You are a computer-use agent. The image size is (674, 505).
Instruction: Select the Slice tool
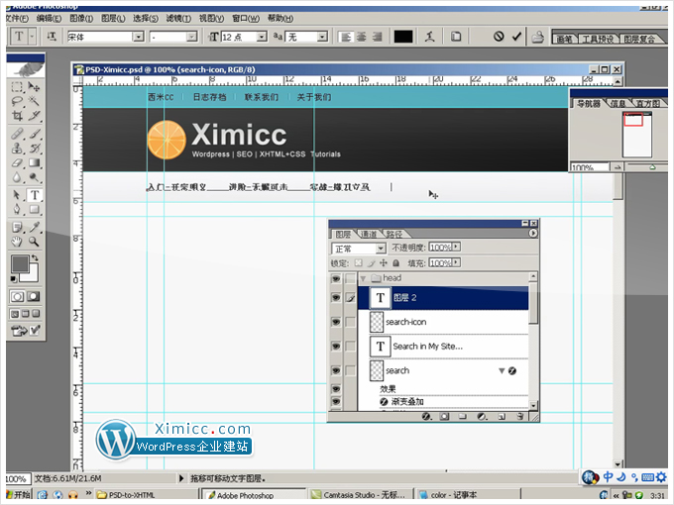[34, 116]
